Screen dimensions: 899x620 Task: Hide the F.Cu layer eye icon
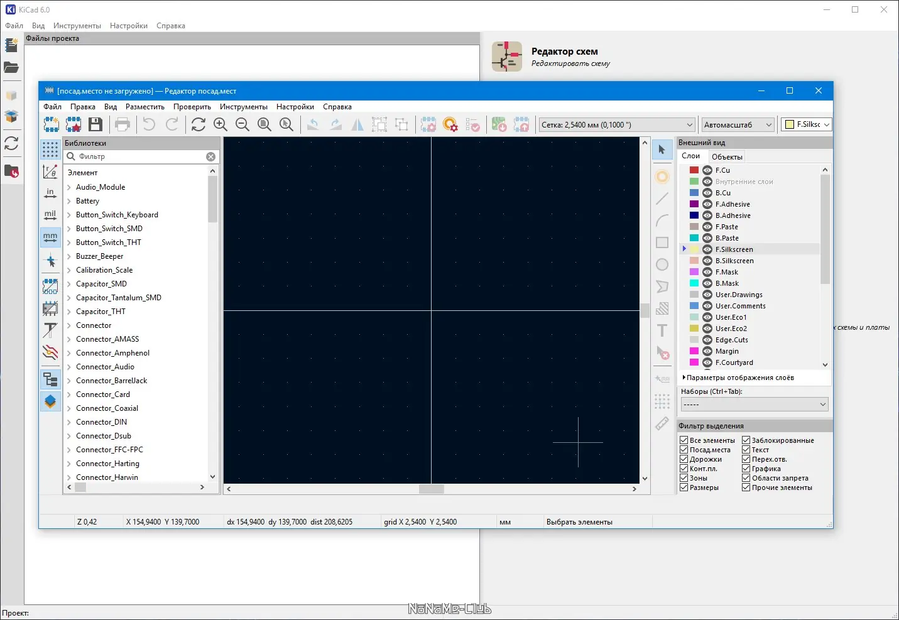[707, 170]
